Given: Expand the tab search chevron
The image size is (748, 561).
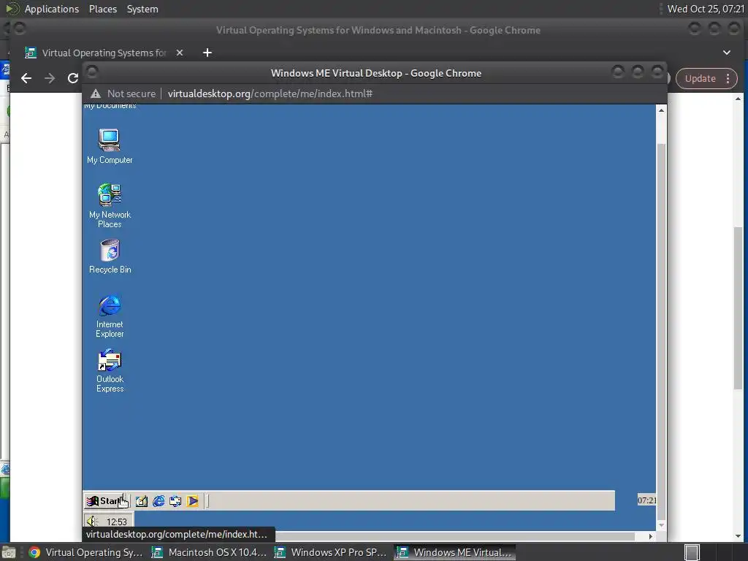Looking at the screenshot, I should click(727, 53).
